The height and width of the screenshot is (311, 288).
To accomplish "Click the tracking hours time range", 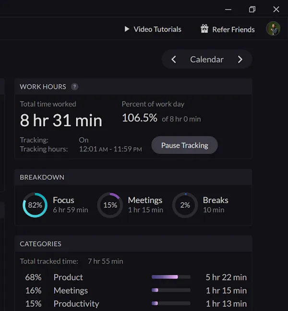I will click(110, 149).
